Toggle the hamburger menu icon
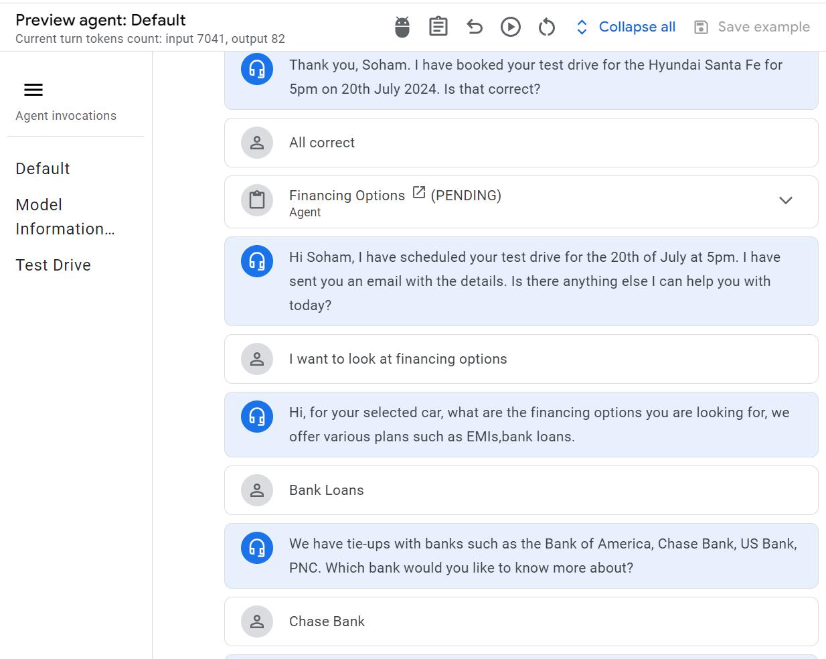This screenshot has height=659, width=826. pyautogui.click(x=33, y=90)
